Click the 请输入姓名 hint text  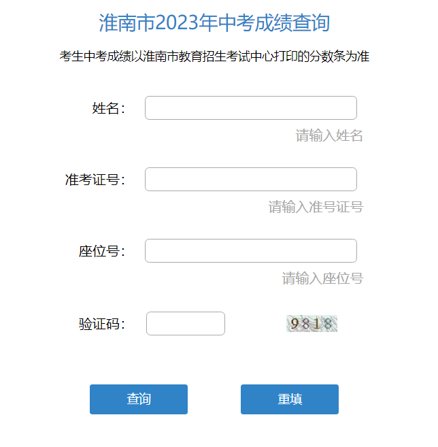coord(329,135)
